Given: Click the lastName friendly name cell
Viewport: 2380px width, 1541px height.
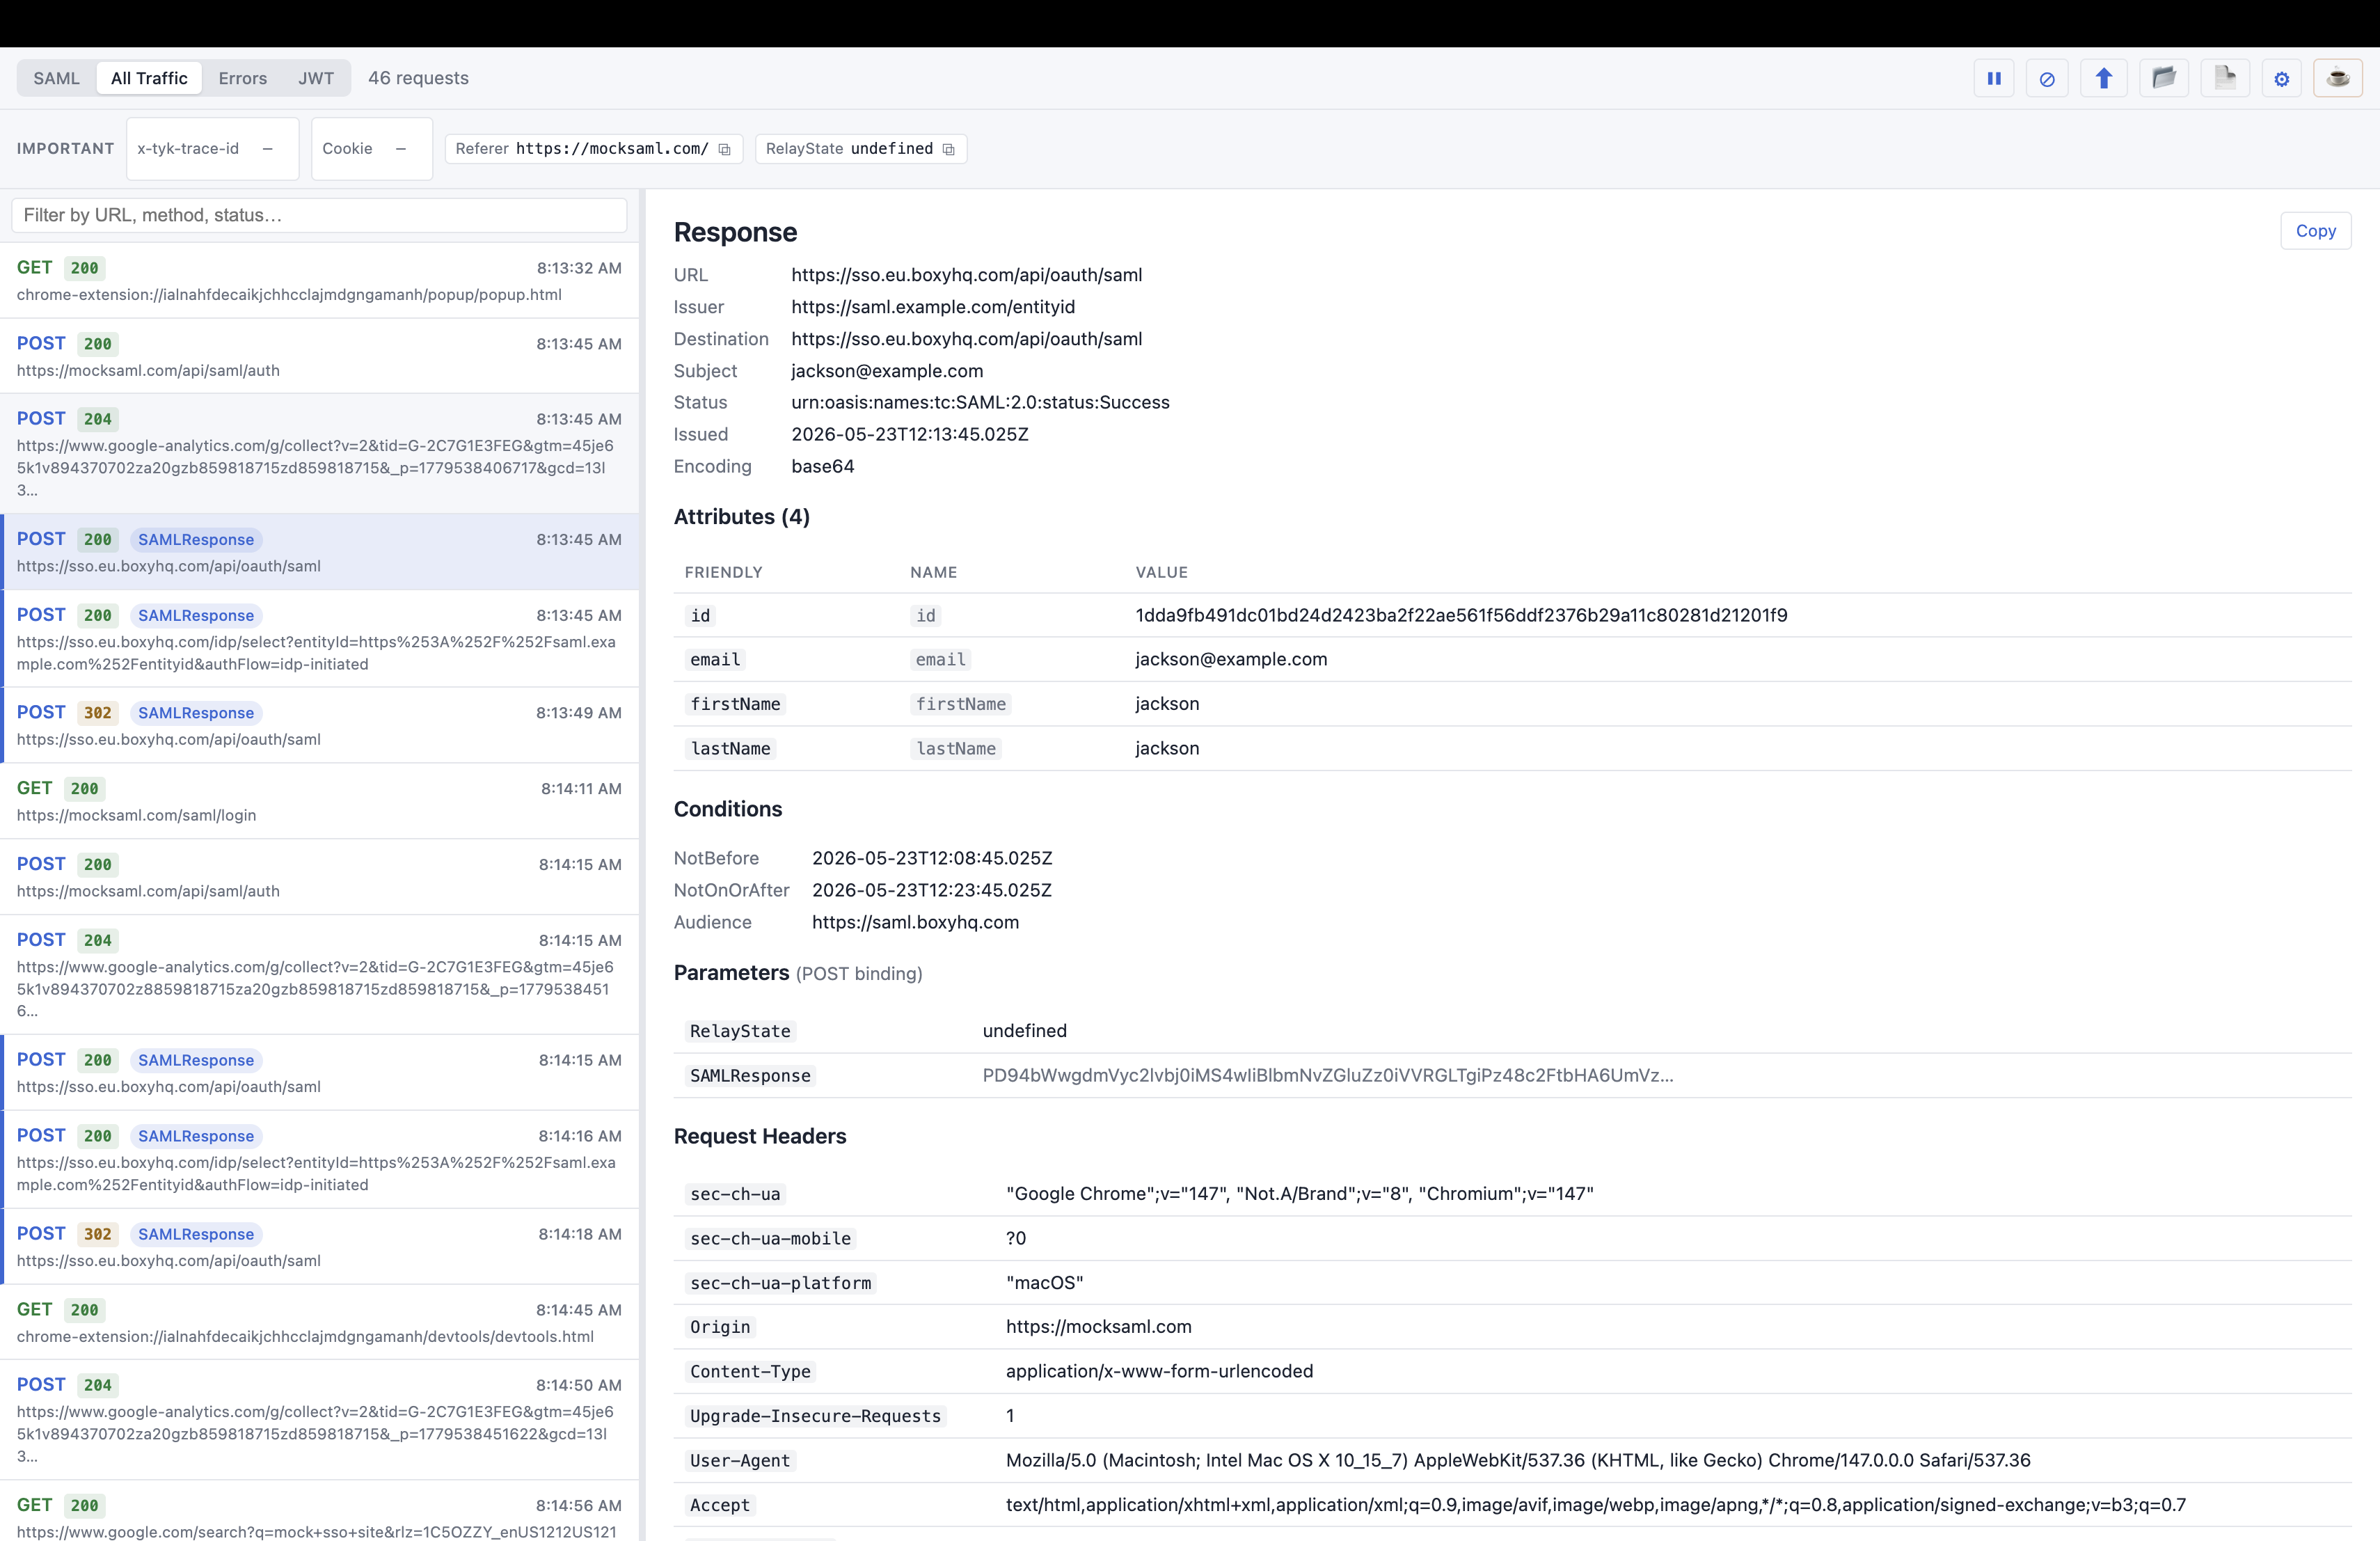Looking at the screenshot, I should [x=730, y=748].
